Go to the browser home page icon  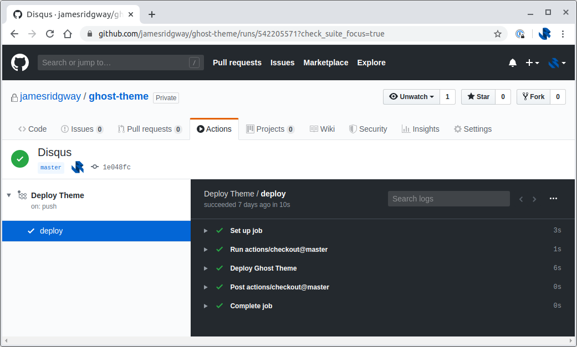click(x=67, y=34)
